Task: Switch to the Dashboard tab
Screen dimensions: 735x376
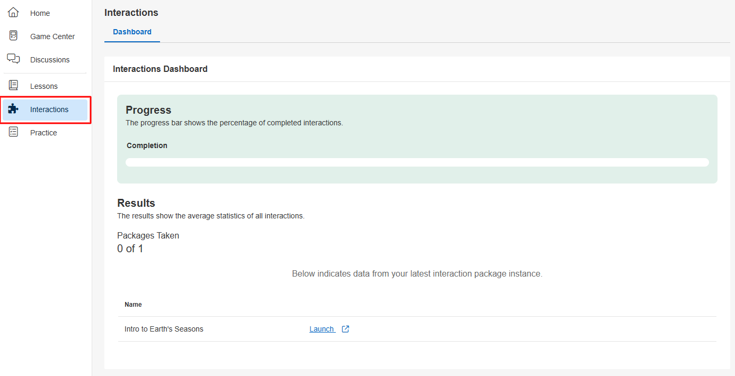Action: coord(132,32)
